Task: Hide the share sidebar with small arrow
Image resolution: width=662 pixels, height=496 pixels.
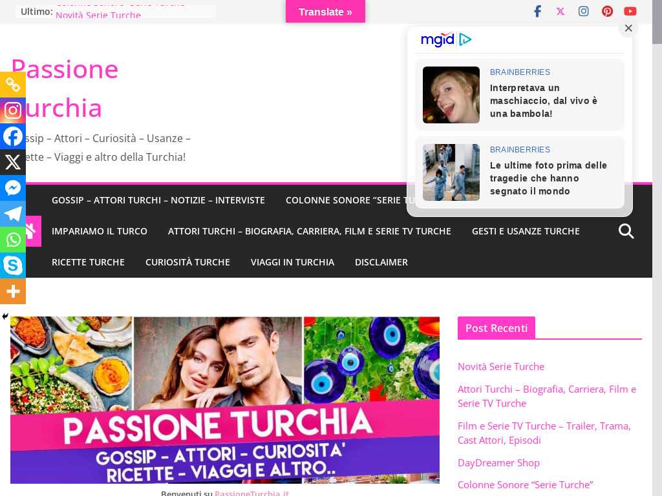Action: coord(5,316)
